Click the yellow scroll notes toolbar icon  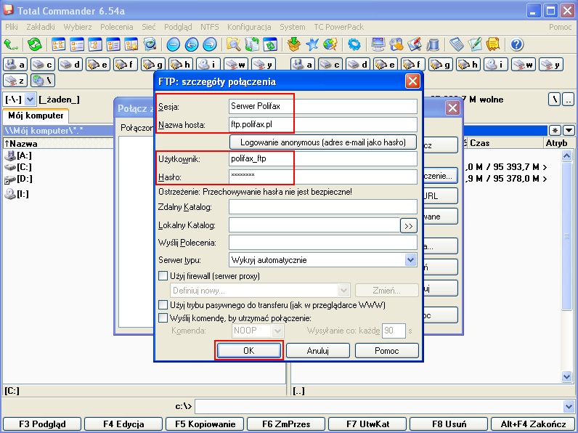coord(493,44)
